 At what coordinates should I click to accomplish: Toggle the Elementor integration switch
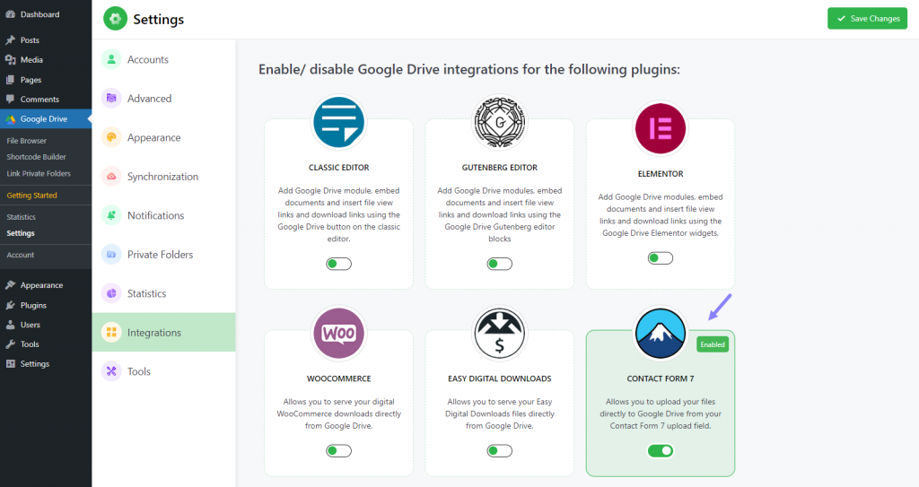tap(661, 258)
